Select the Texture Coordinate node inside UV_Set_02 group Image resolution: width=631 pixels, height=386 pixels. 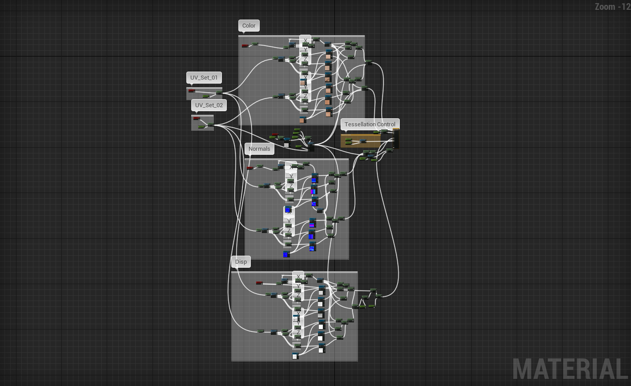pyautogui.click(x=197, y=118)
